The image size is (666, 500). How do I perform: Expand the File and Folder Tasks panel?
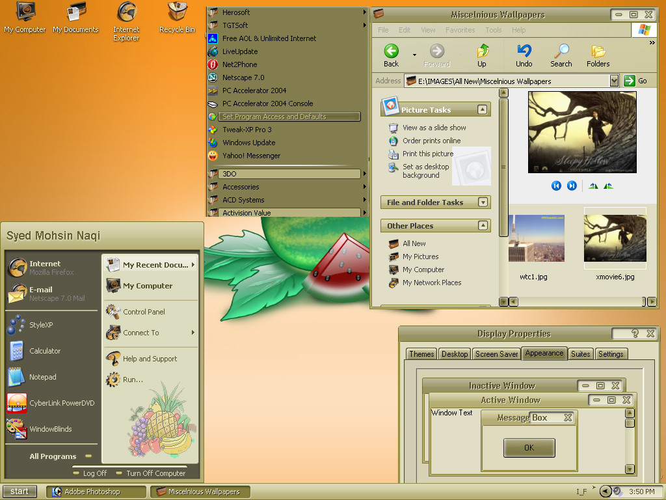tap(483, 202)
